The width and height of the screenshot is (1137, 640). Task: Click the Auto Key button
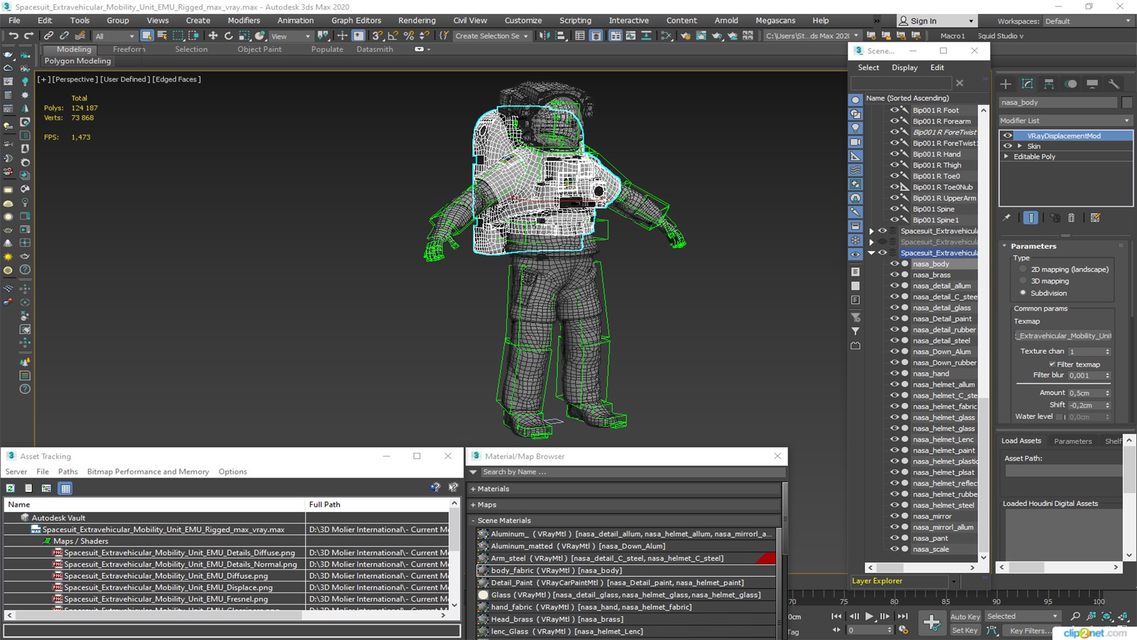(x=965, y=616)
